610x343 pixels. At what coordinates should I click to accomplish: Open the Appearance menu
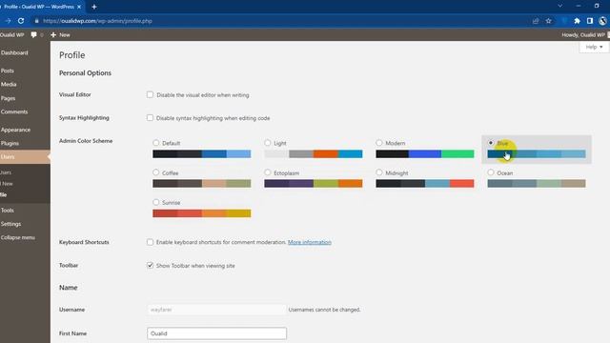[15, 130]
